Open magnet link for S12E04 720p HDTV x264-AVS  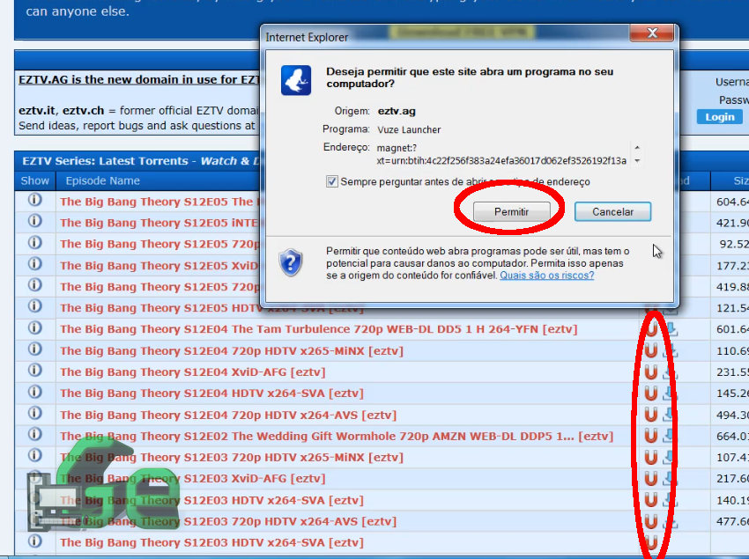click(x=651, y=415)
